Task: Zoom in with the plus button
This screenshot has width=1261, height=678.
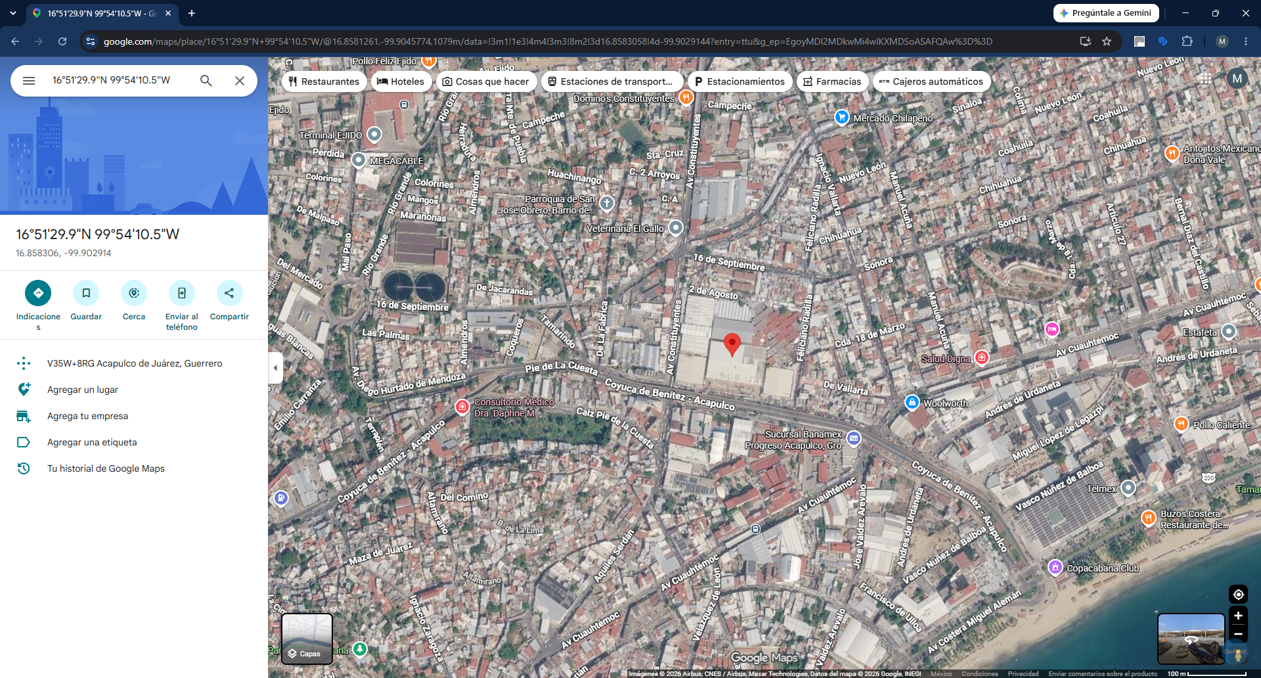Action: click(x=1238, y=616)
